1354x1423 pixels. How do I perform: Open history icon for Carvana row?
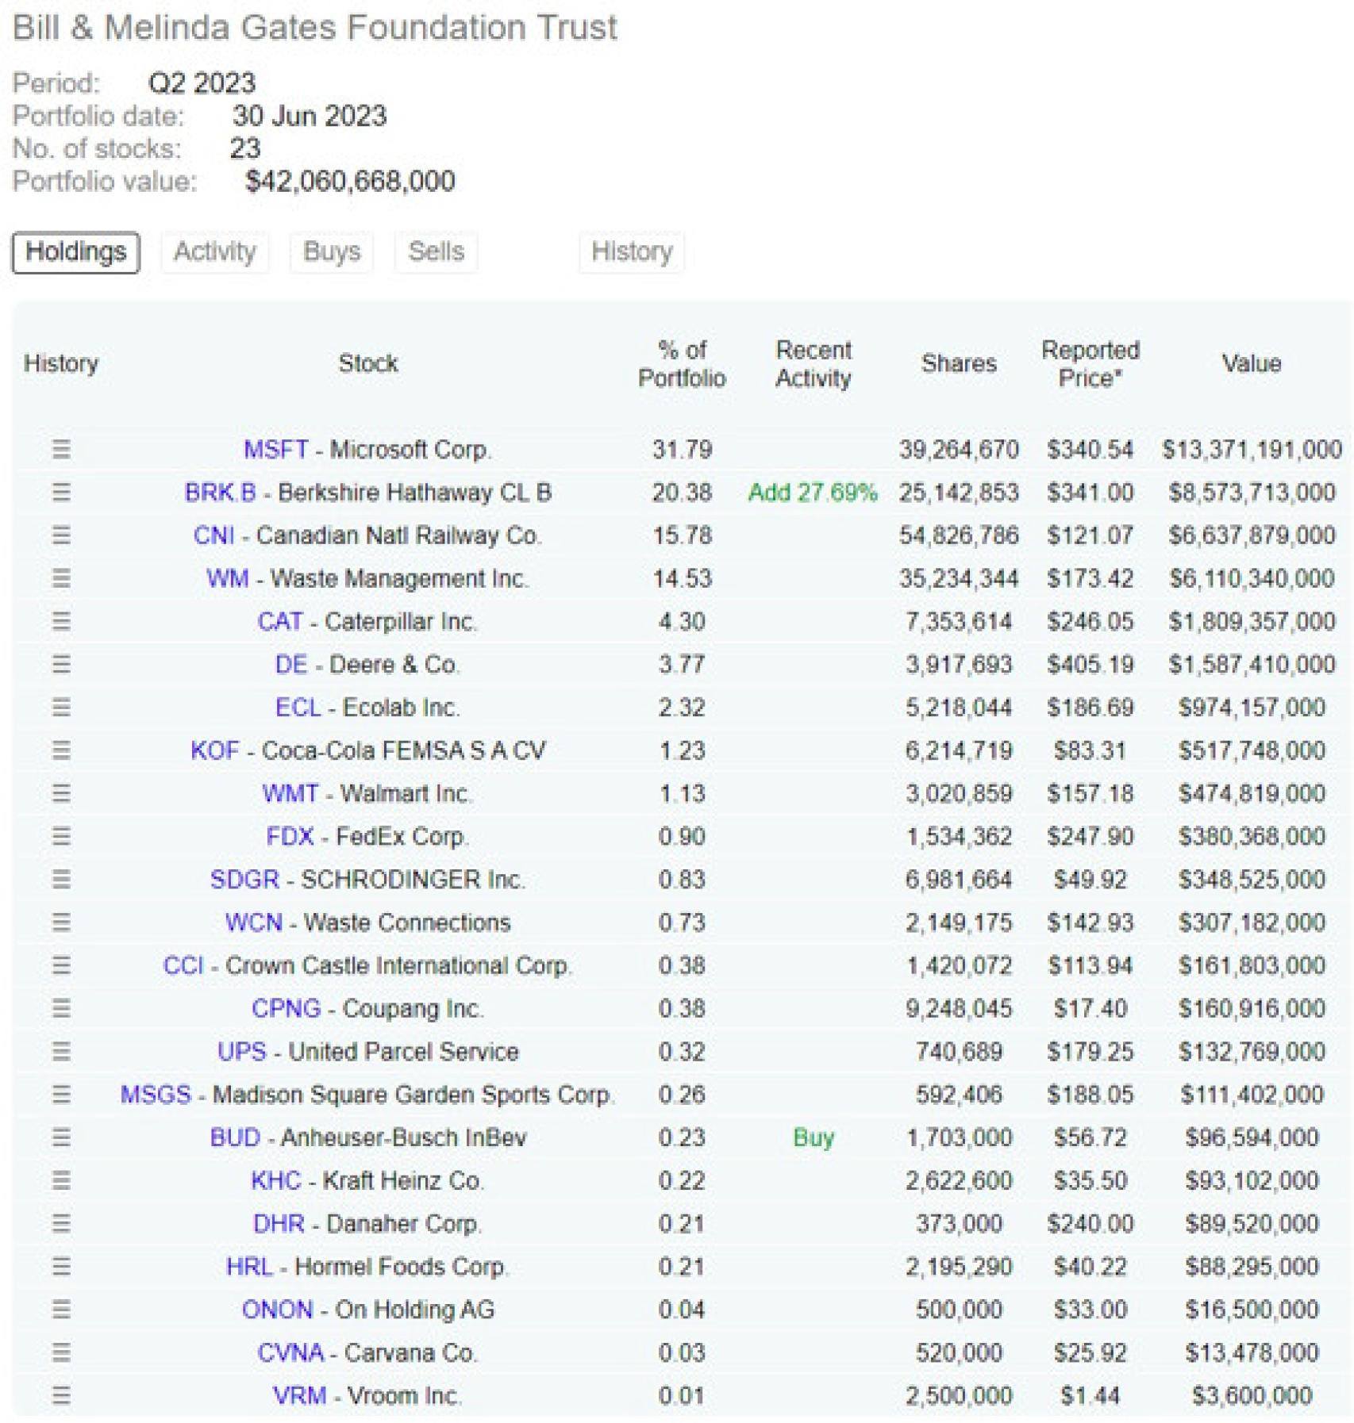tap(61, 1352)
